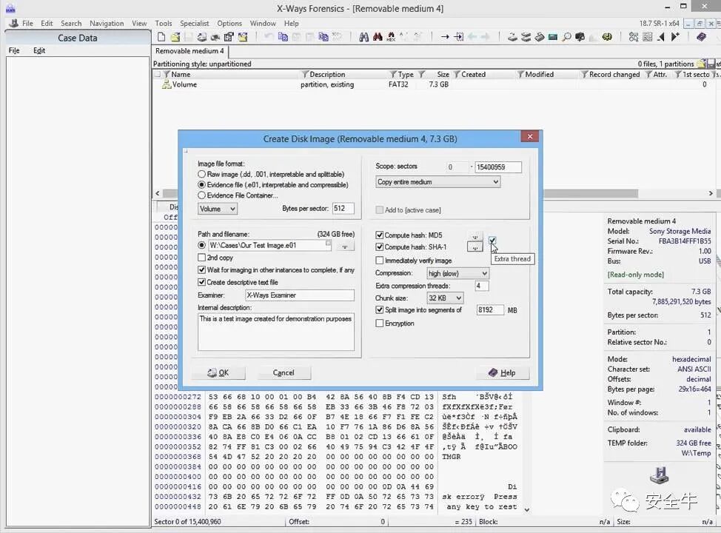Open the SHA-1 hash type selector button

click(475, 247)
